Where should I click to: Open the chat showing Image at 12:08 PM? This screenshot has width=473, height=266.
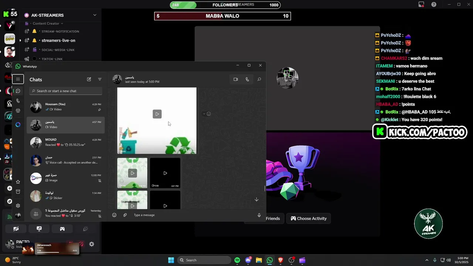66,178
